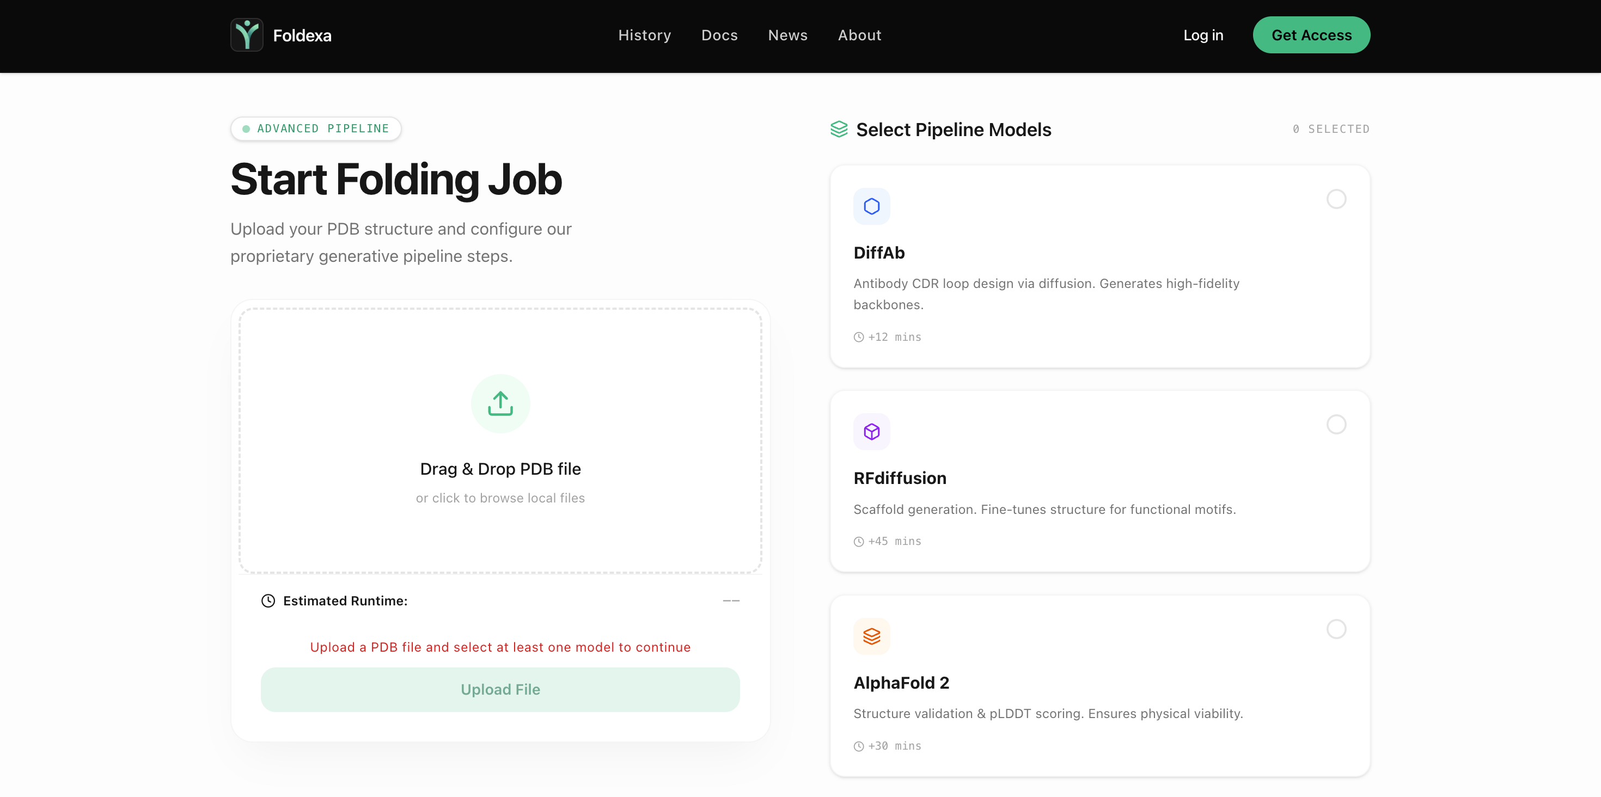The image size is (1601, 797).
Task: Open the History nav item
Action: point(645,35)
